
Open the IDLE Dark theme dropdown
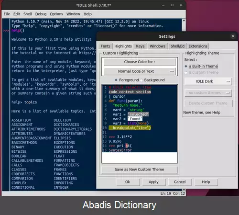tap(208, 81)
